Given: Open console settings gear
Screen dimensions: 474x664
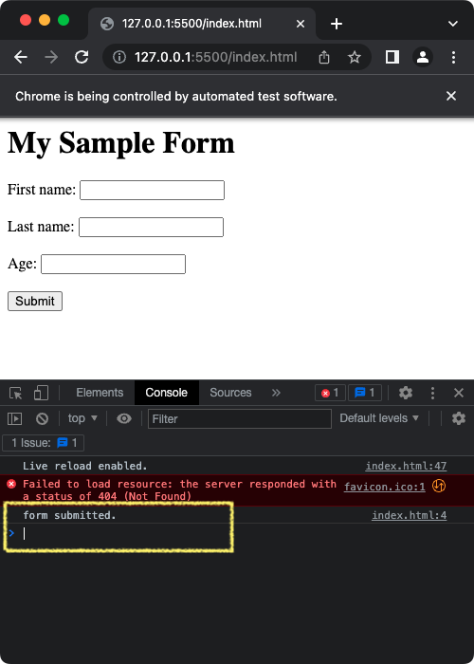Looking at the screenshot, I should point(458,418).
